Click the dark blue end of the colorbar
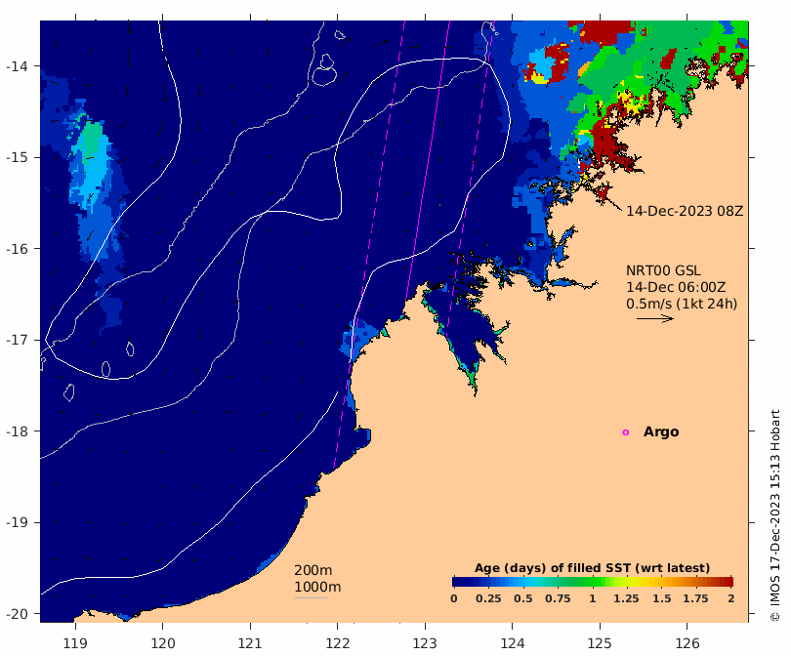Viewport: 791px width, 656px height. click(458, 582)
